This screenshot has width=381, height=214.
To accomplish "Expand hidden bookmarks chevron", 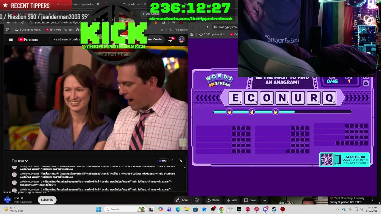I will (x=162, y=30).
